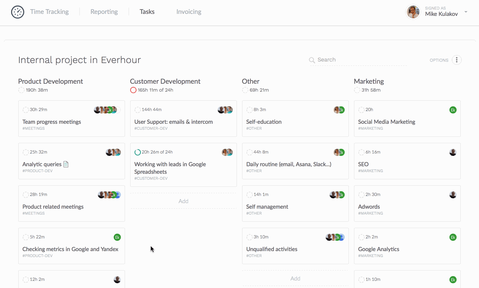
Task: Click the Marketing column heading
Action: [x=369, y=81]
